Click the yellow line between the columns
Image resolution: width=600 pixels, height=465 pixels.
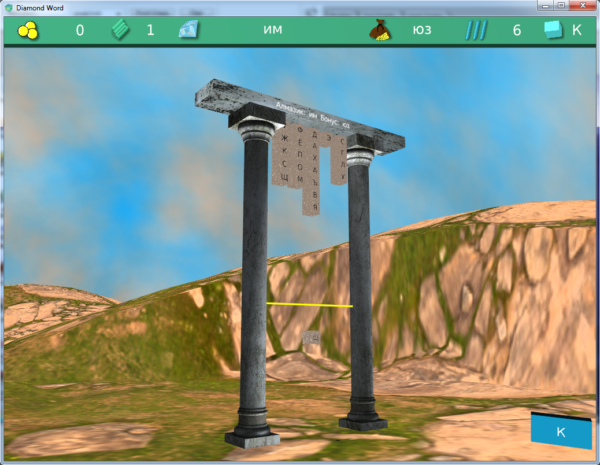point(309,304)
